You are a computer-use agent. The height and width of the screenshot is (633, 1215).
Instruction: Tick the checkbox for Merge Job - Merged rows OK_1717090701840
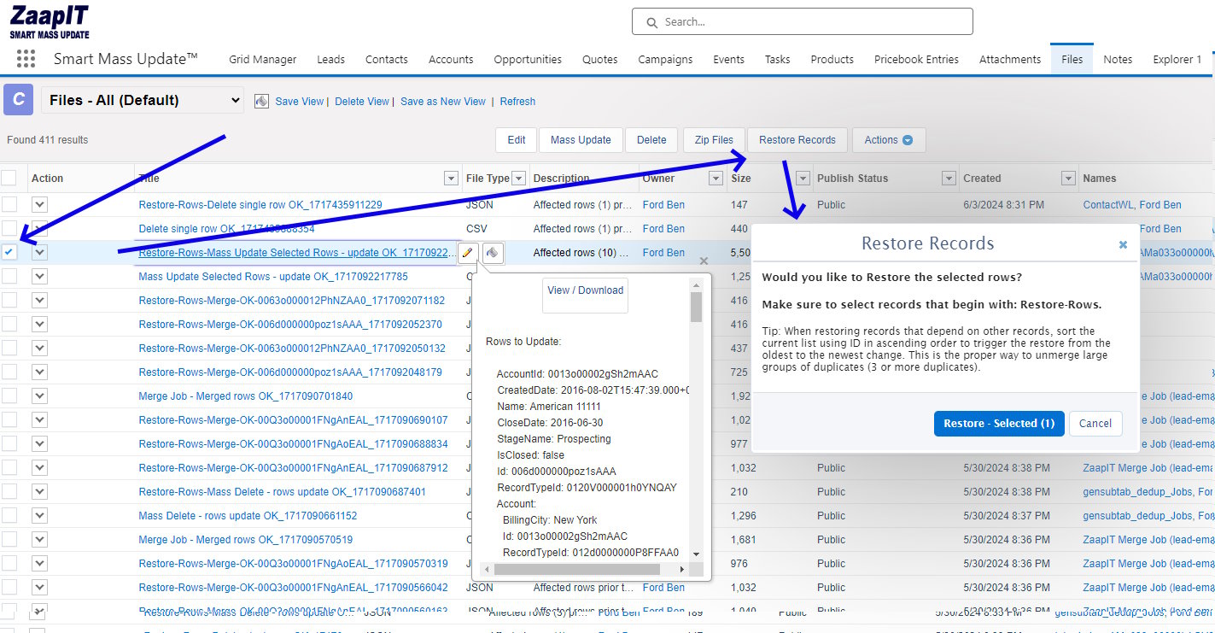[x=11, y=396]
